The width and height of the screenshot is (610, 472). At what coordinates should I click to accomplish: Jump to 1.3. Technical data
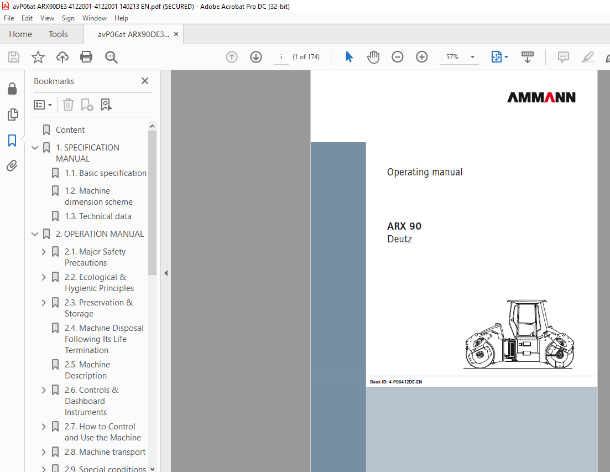tap(98, 216)
